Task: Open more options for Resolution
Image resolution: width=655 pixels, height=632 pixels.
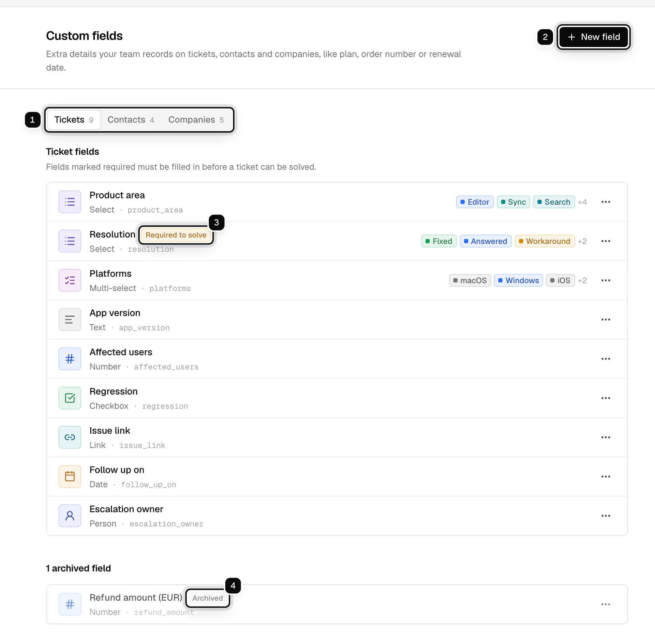Action: tap(606, 241)
